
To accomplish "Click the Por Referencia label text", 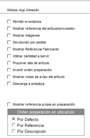I will coord(30,125).
